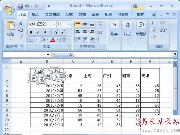This screenshot has height=135, width=180.
Task: Cut selection with the scissors icon
Action: pyautogui.click(x=21, y=23)
